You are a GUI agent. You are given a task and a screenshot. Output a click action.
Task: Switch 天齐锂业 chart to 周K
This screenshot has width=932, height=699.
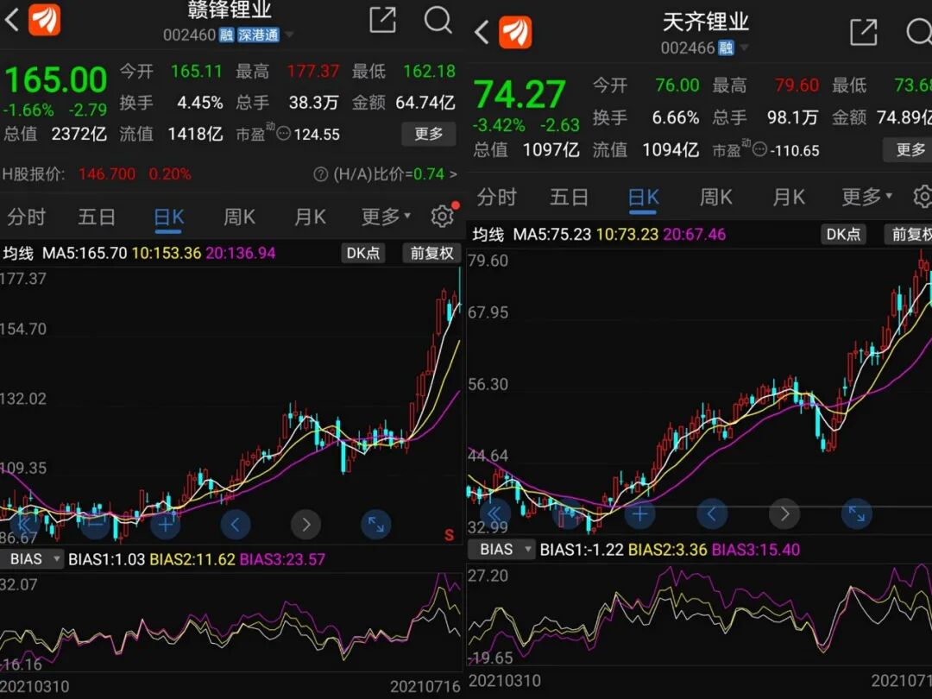click(715, 197)
